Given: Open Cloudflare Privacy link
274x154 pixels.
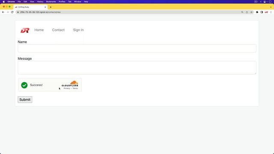Looking at the screenshot, I should tap(67, 89).
